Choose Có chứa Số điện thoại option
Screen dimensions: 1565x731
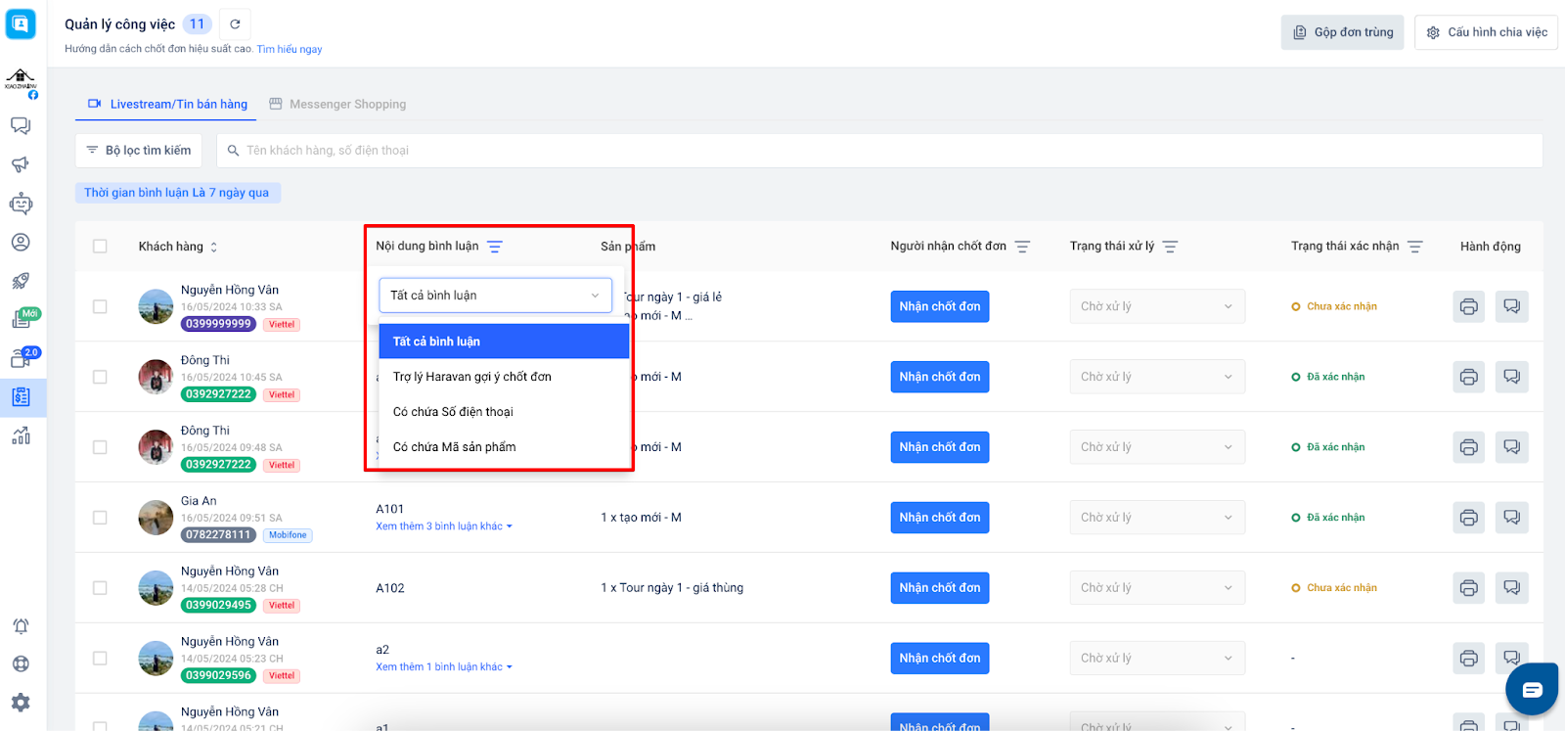pyautogui.click(x=453, y=412)
